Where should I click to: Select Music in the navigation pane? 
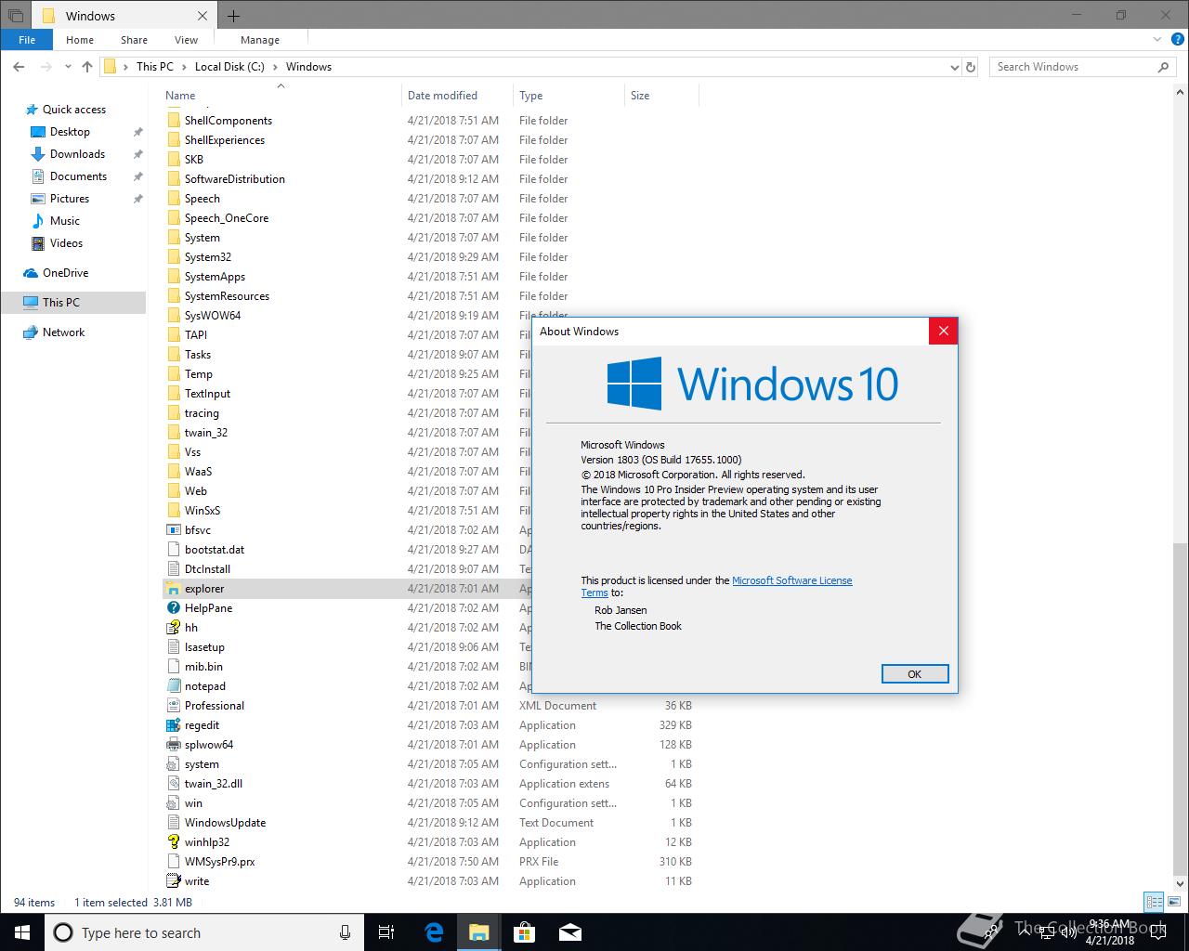(x=64, y=221)
